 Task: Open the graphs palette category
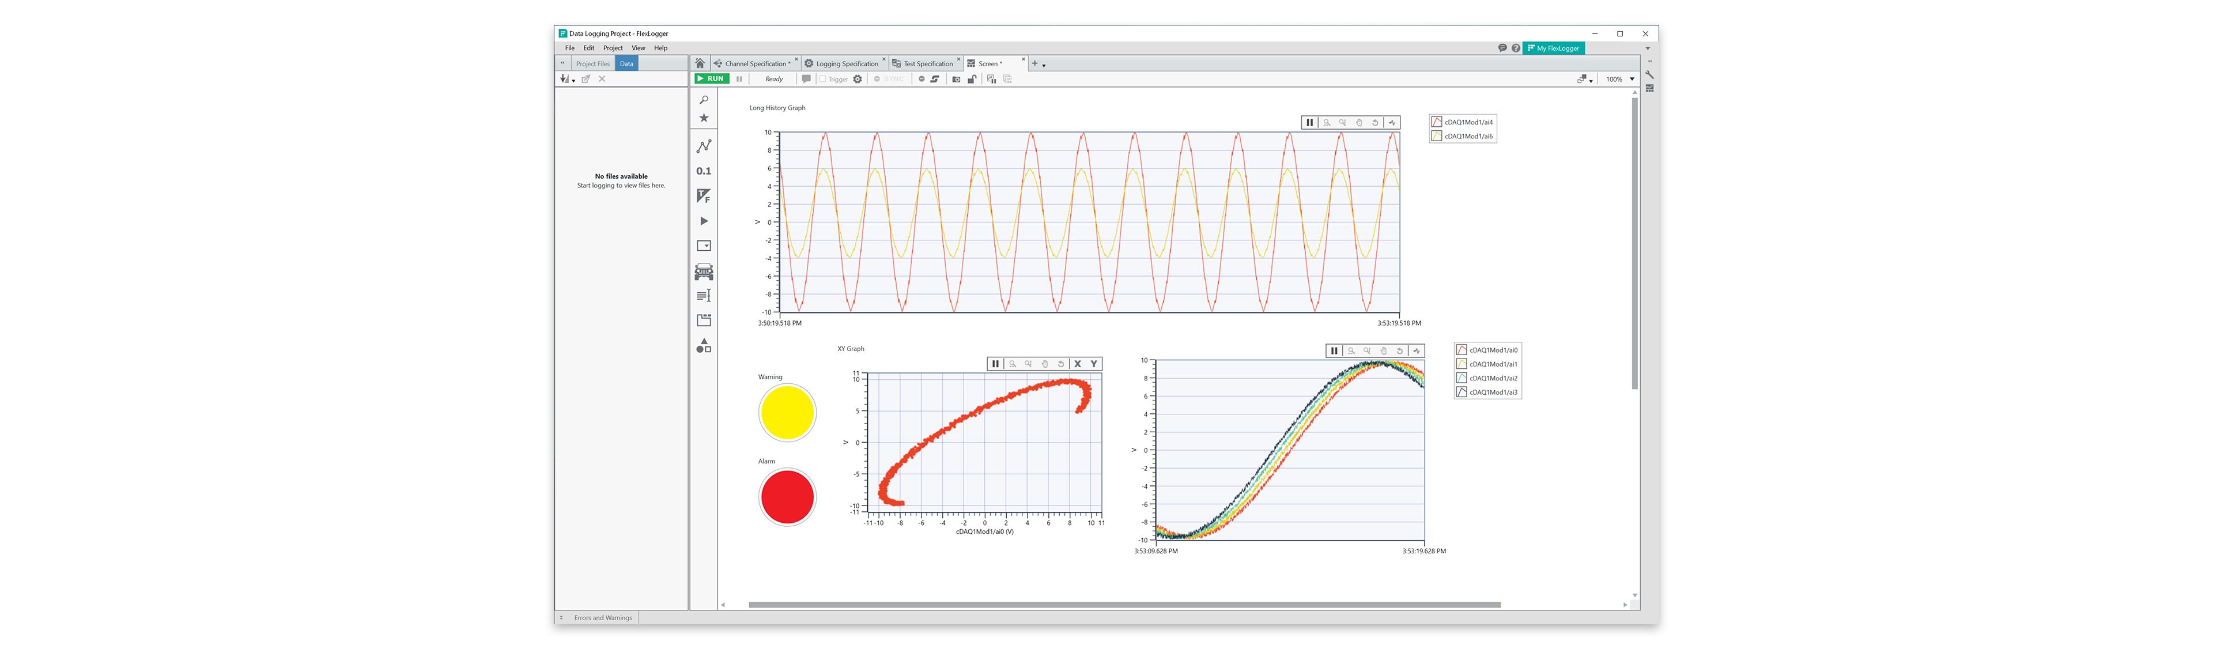click(704, 146)
